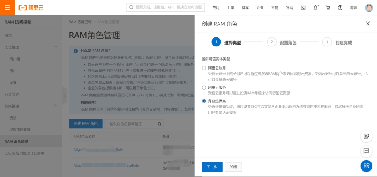Screen dimensions: 377x177
Task: Open the help question mark icon
Action: coord(340,8)
